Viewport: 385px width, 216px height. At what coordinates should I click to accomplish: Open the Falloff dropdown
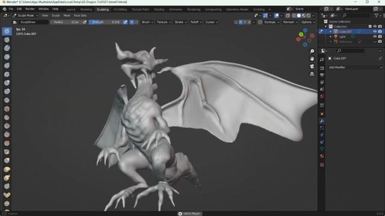coord(196,22)
